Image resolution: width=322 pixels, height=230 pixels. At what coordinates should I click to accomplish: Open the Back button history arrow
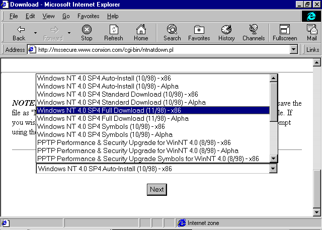(35, 33)
